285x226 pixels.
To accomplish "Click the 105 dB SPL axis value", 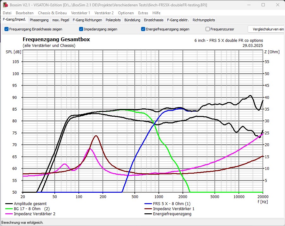I will (15, 62).
